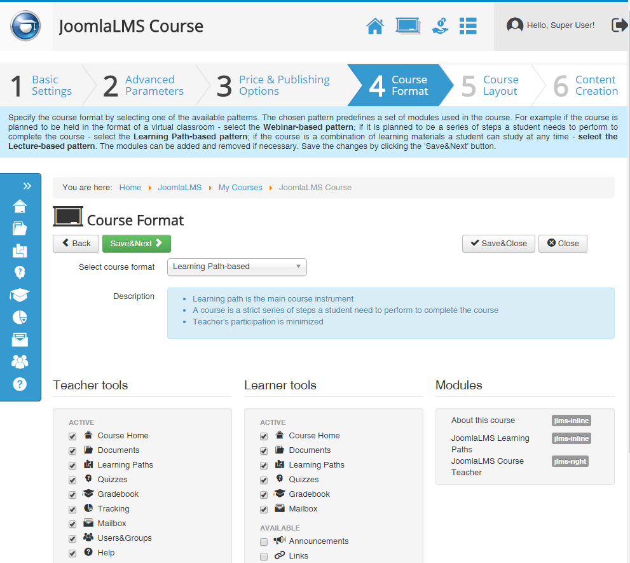Click jlms-right badge for JoomlaLMS Course Teacher
Image resolution: width=630 pixels, height=563 pixels.
click(570, 461)
